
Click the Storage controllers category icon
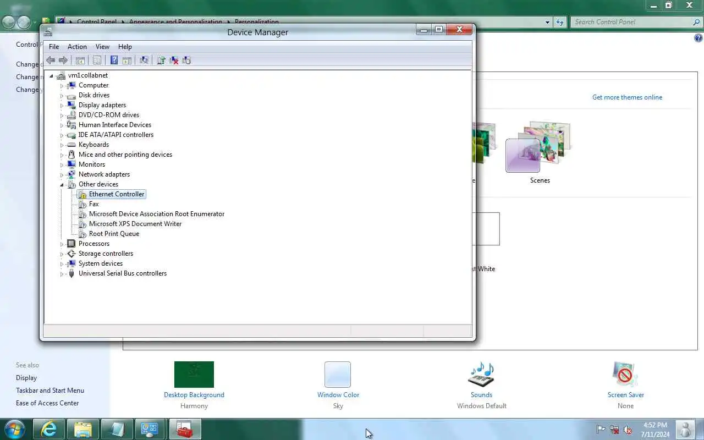(x=71, y=254)
